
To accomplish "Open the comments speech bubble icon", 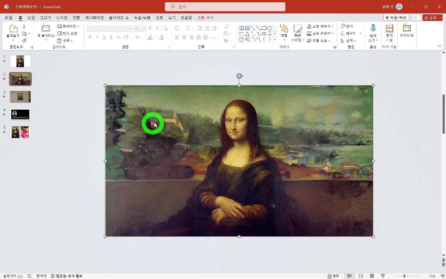I will [x=415, y=18].
